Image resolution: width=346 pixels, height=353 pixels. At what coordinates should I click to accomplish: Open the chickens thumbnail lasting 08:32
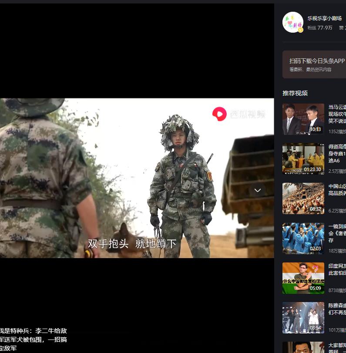click(303, 198)
